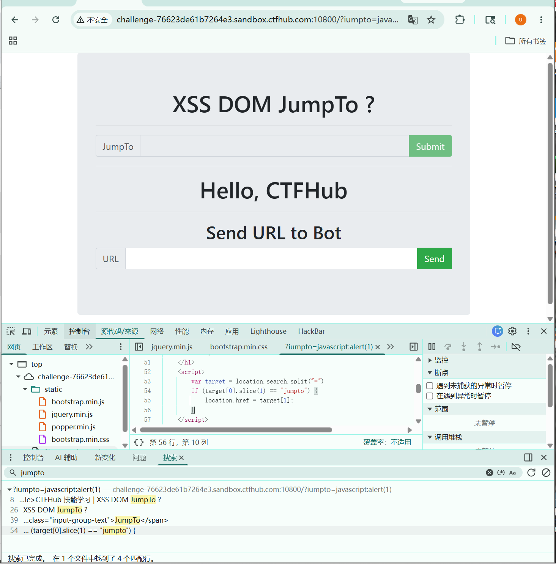Switch to the 网络 (Network) tab

(x=157, y=331)
